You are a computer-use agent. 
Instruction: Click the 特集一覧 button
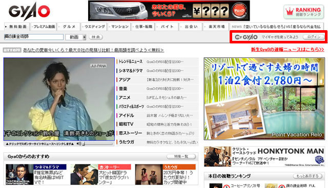click(181, 156)
